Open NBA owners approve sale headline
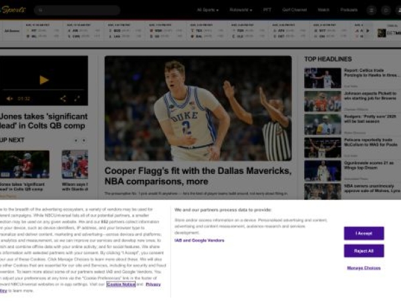The image size is (401, 301). click(x=372, y=189)
